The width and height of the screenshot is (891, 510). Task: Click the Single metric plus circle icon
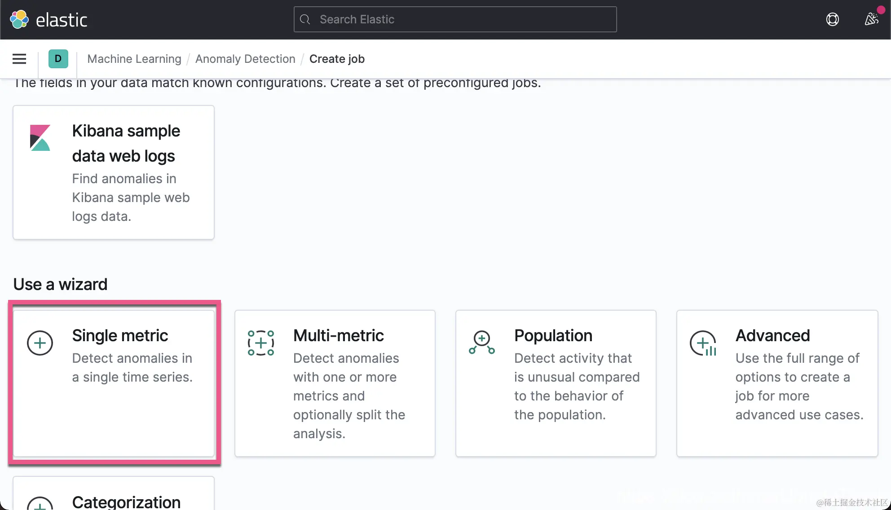click(x=40, y=343)
